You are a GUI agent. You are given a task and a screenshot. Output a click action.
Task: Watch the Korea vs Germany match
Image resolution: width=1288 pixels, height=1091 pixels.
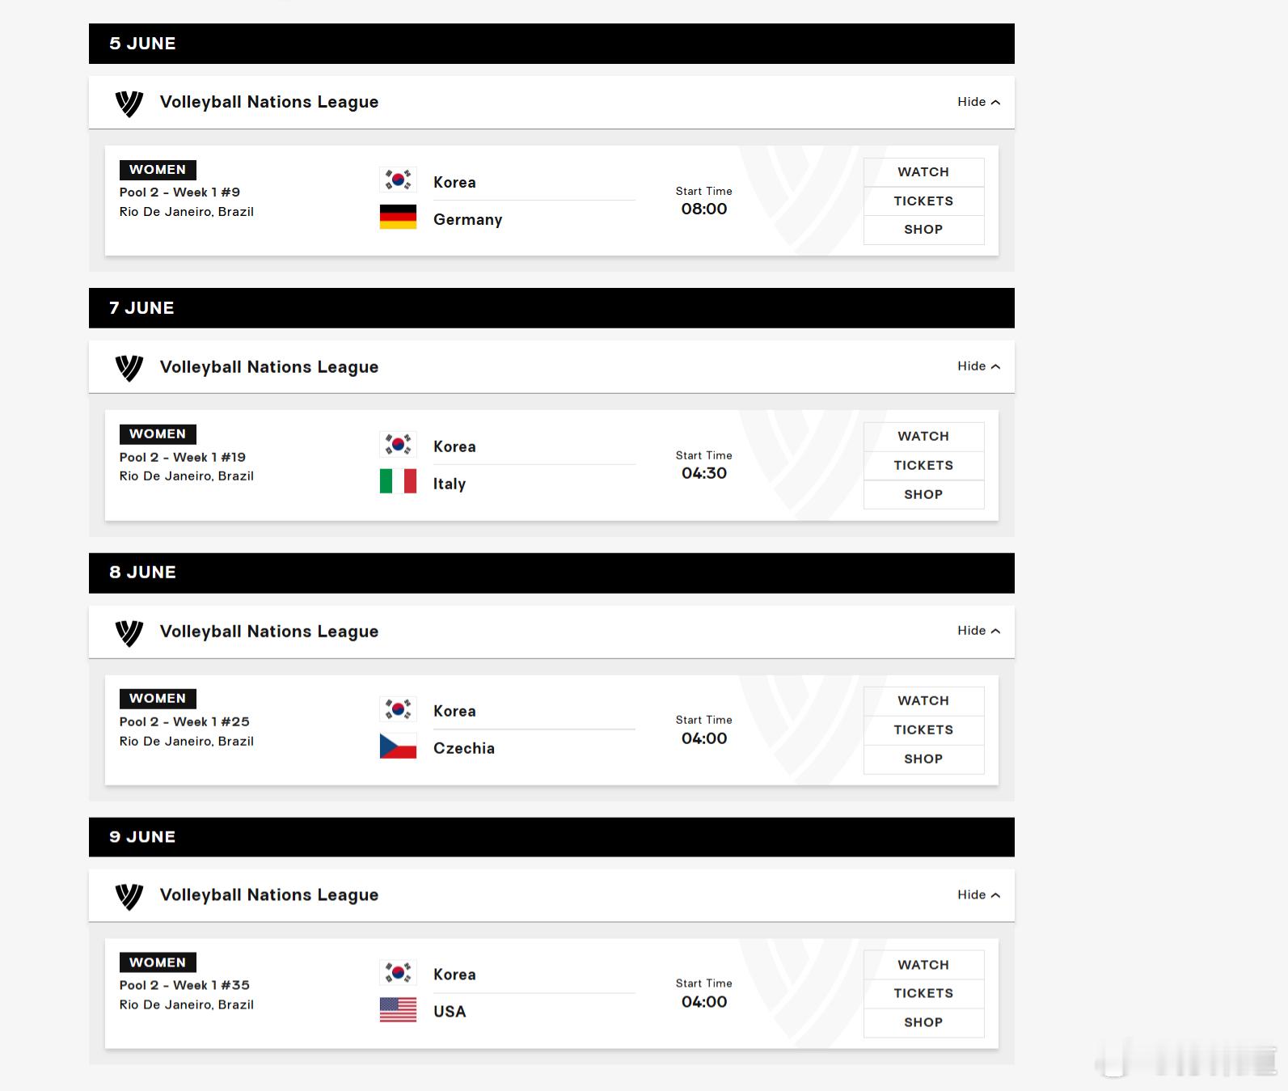click(923, 172)
